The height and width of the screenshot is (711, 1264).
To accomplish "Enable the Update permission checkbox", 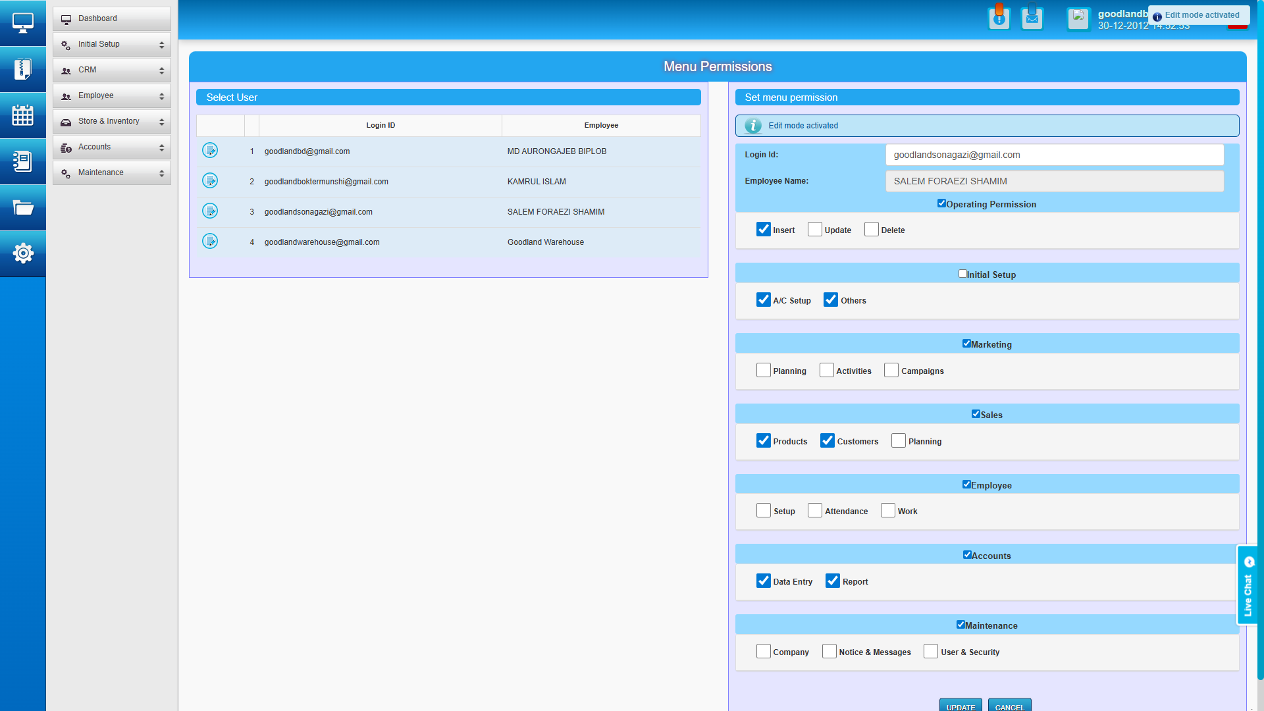I will pos(816,229).
